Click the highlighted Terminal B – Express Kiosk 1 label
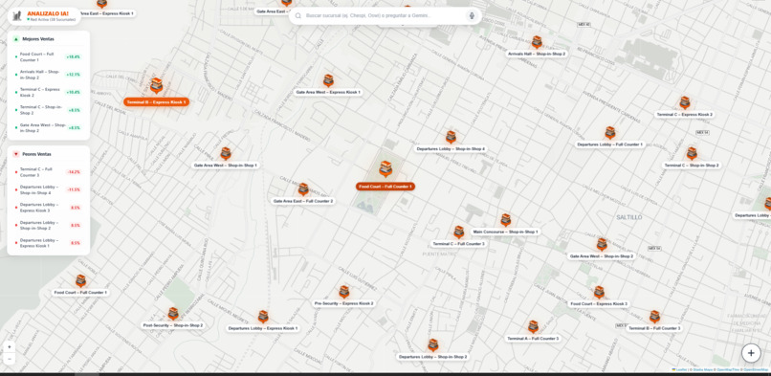771x376 pixels. tap(156, 102)
